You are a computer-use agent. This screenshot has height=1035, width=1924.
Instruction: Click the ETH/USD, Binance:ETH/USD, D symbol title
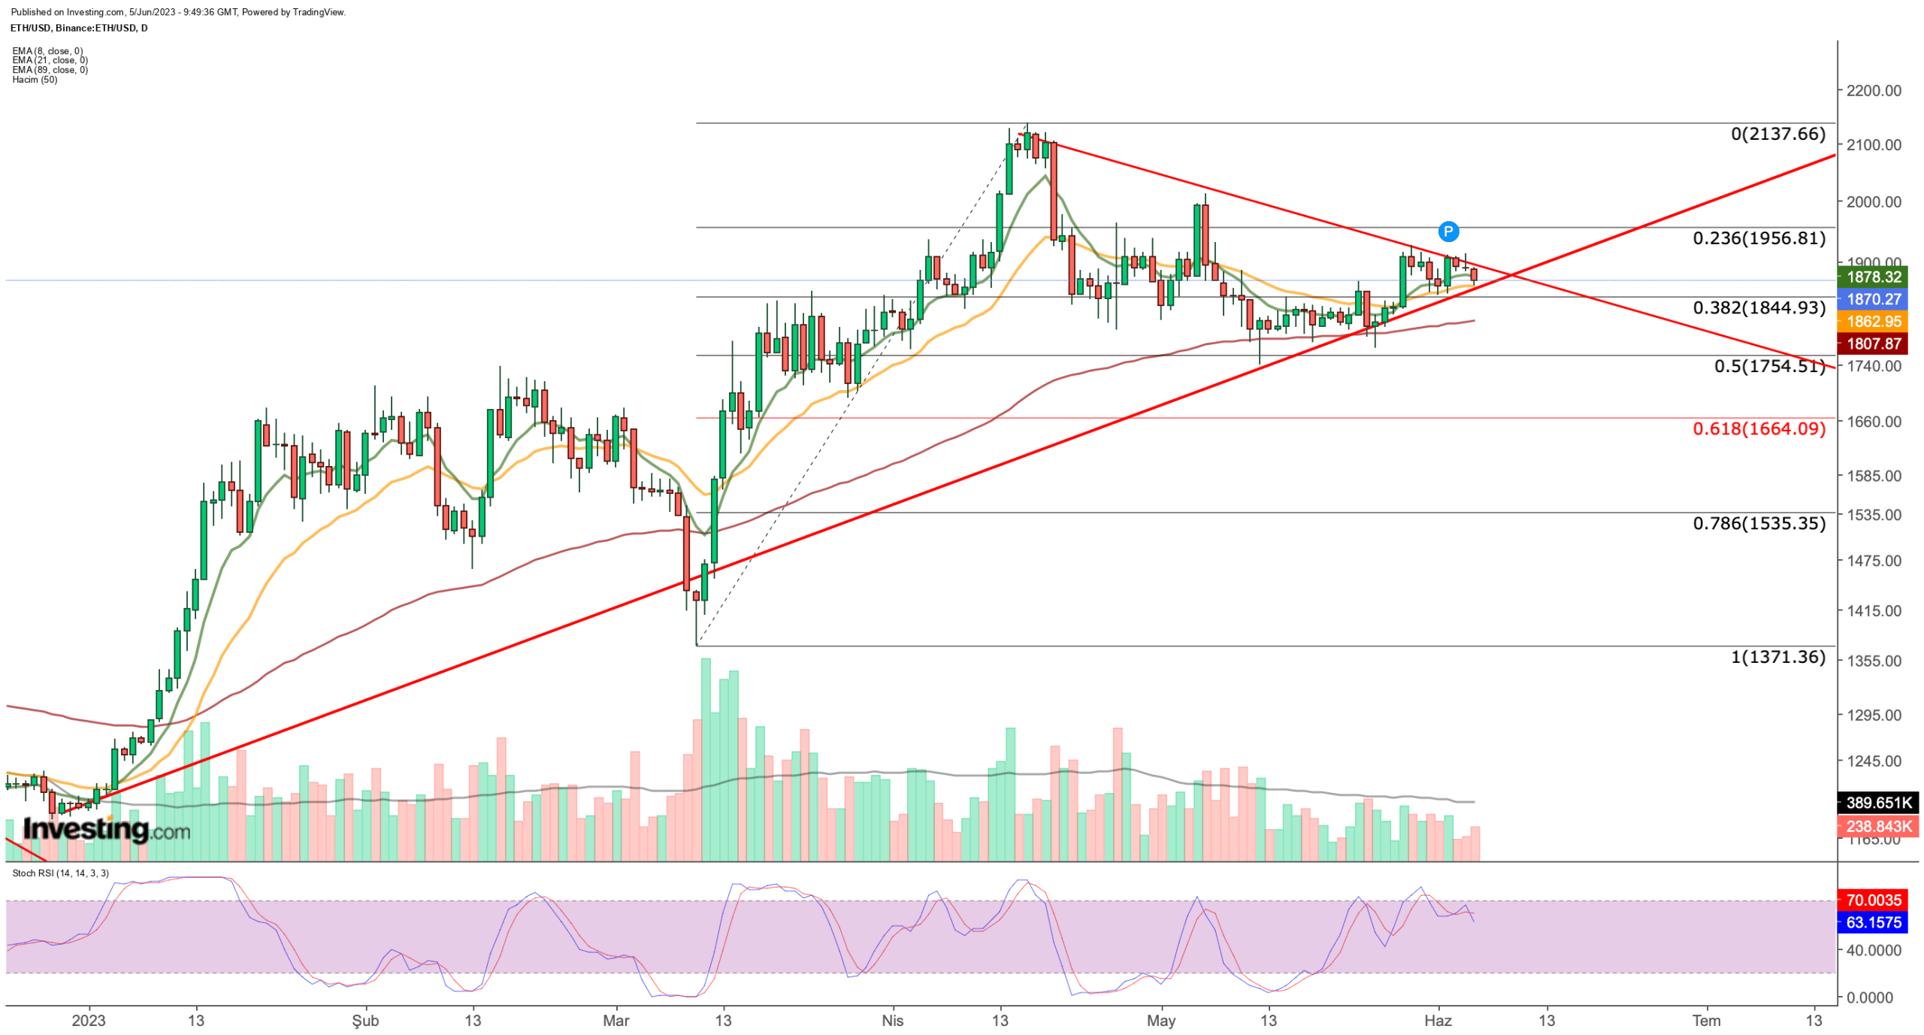(79, 28)
